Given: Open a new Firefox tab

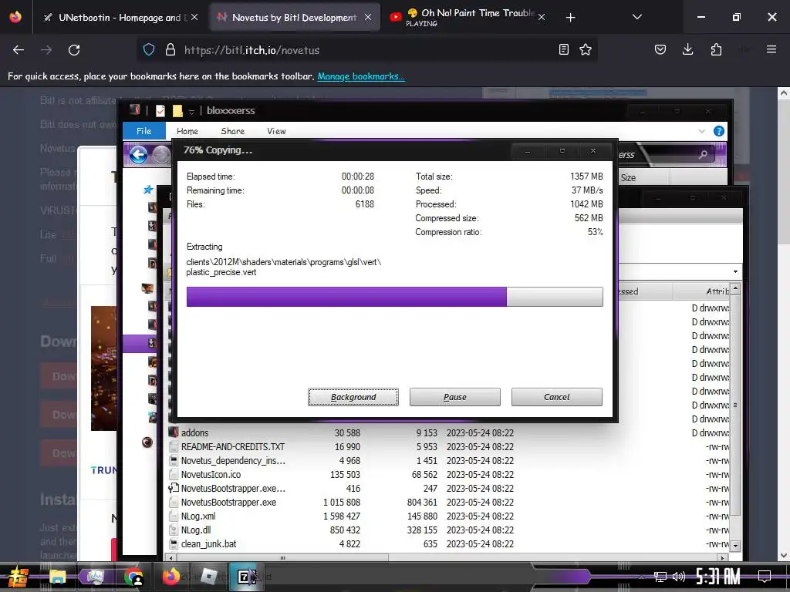Looking at the screenshot, I should (x=570, y=18).
